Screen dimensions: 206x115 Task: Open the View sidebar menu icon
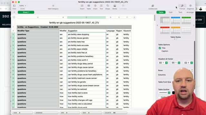[14, 6]
